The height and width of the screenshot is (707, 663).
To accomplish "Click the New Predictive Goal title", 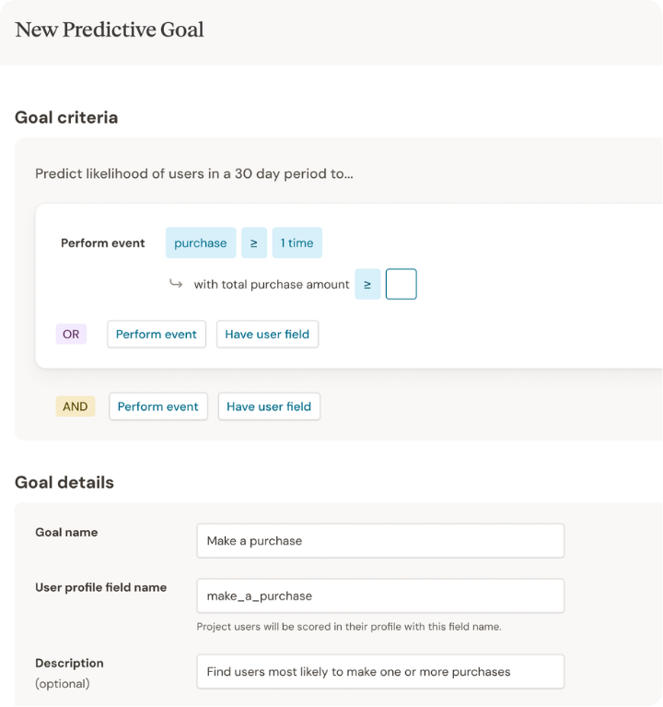I will pyautogui.click(x=110, y=29).
